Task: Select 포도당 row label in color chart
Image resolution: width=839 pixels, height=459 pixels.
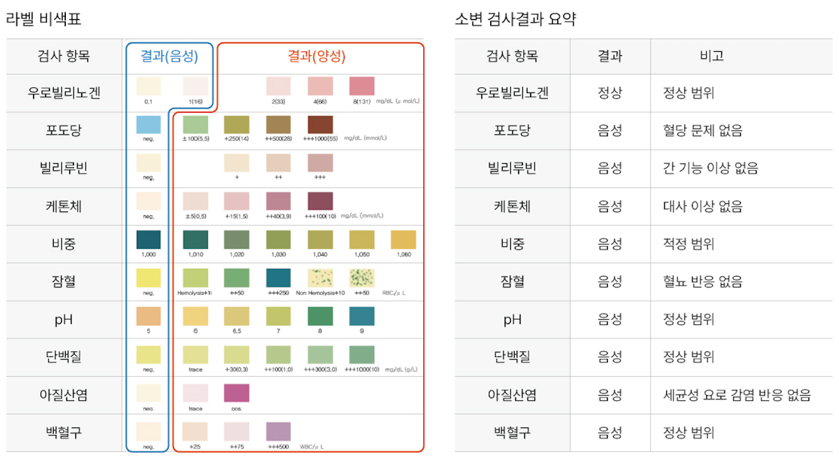Action: tap(64, 131)
